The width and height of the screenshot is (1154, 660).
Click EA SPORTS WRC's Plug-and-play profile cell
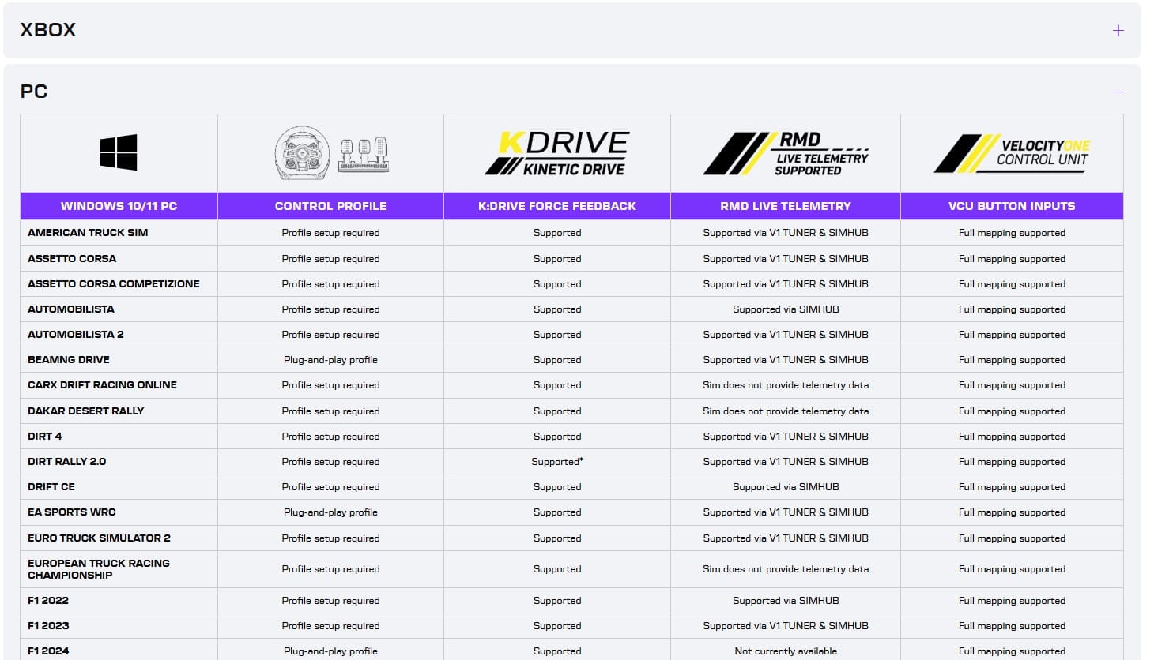coord(330,512)
